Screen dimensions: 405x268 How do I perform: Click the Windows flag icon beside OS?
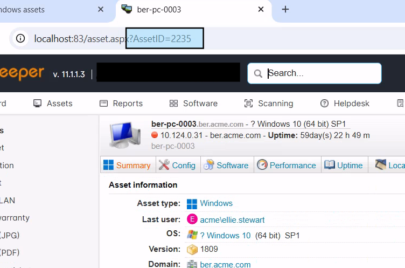tap(192, 235)
